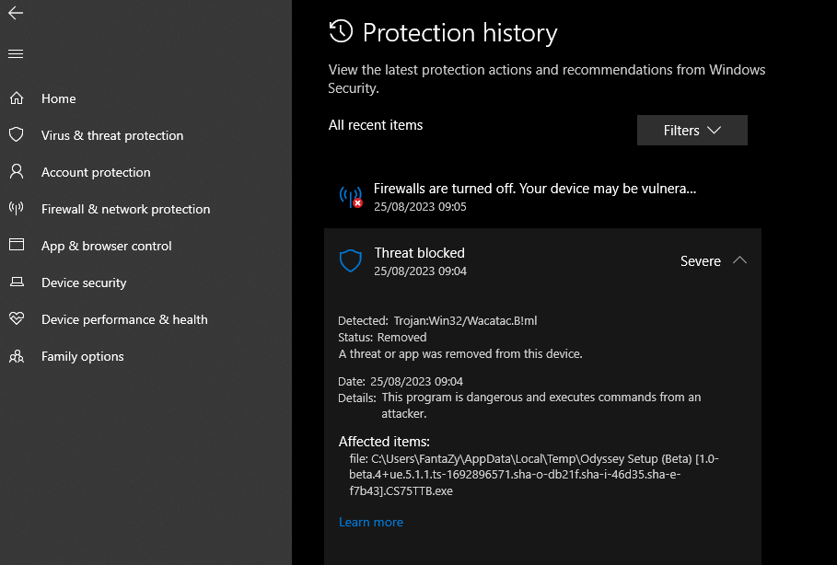Click the affected file path text
The width and height of the screenshot is (837, 565).
click(x=534, y=475)
